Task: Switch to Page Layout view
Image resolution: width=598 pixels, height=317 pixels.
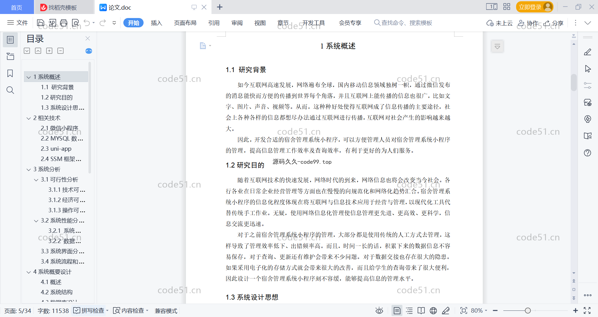Action: [x=397, y=310]
